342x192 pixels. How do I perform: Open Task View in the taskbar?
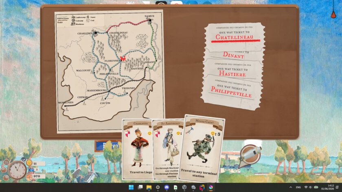point(140,187)
